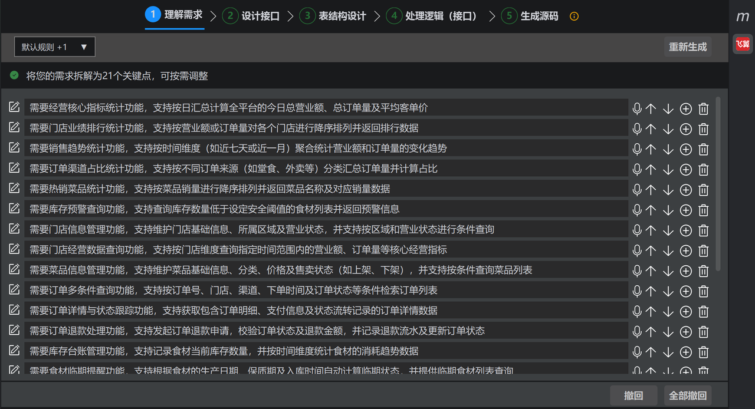Click the 订单多条件查询 requirement text field
Image resolution: width=755 pixels, height=409 pixels.
(326, 291)
